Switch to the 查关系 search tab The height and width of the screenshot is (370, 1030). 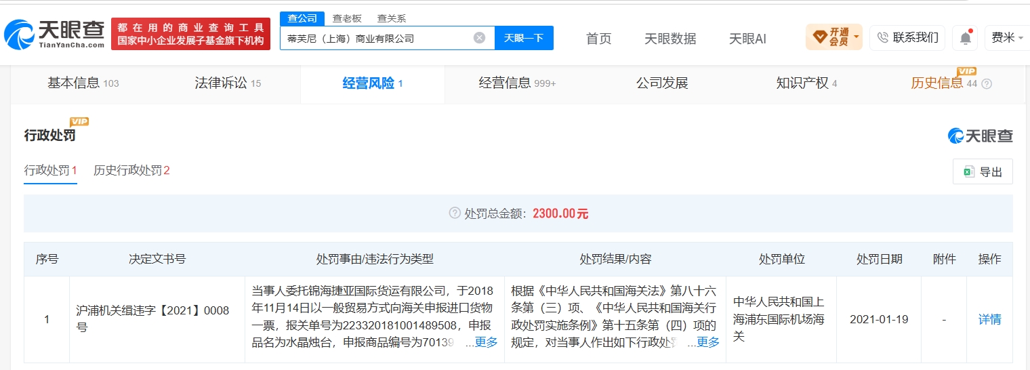392,18
